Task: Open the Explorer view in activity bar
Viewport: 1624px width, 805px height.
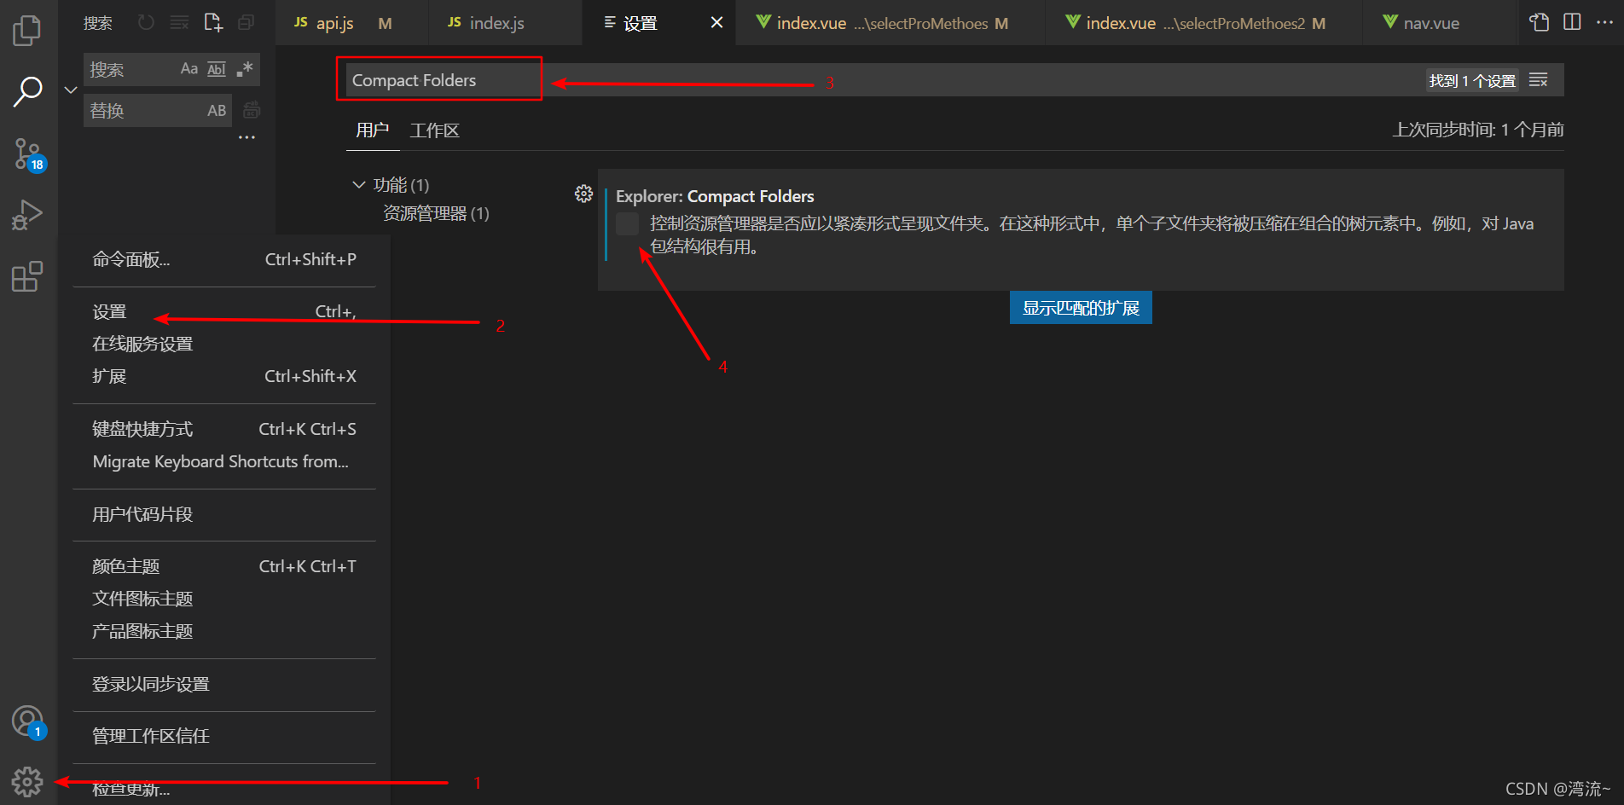Action: pyautogui.click(x=27, y=30)
